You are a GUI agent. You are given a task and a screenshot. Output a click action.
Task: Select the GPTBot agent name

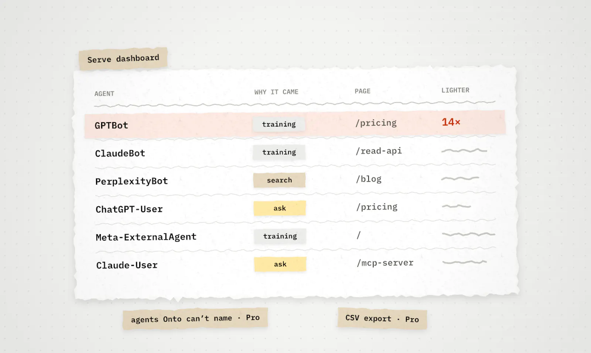(111, 125)
